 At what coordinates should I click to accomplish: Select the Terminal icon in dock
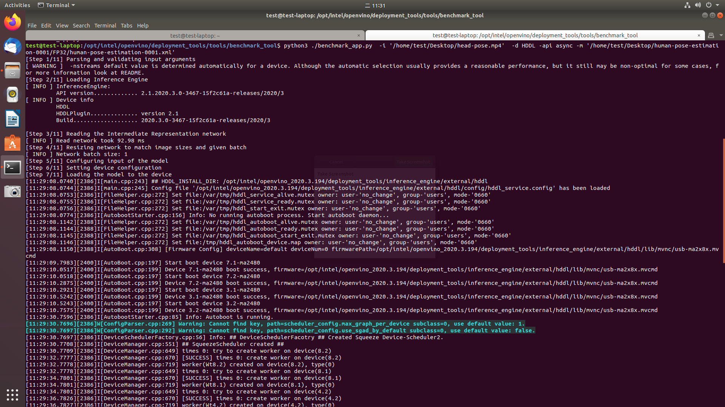tap(12, 167)
